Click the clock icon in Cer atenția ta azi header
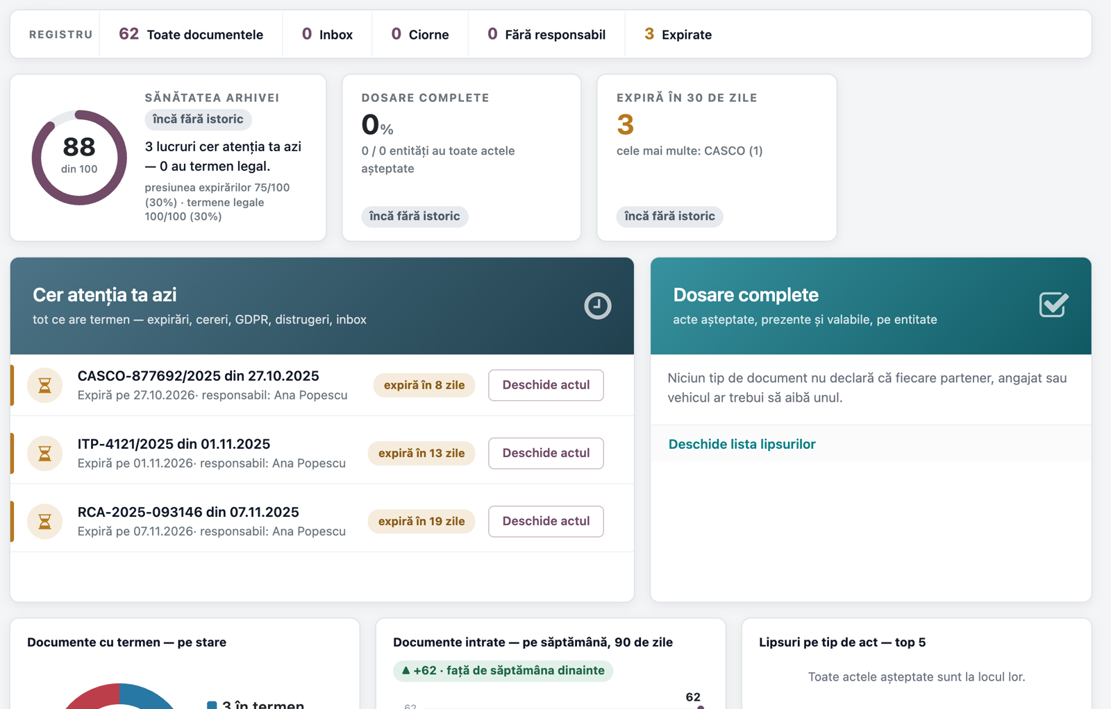This screenshot has width=1111, height=709. 597,306
